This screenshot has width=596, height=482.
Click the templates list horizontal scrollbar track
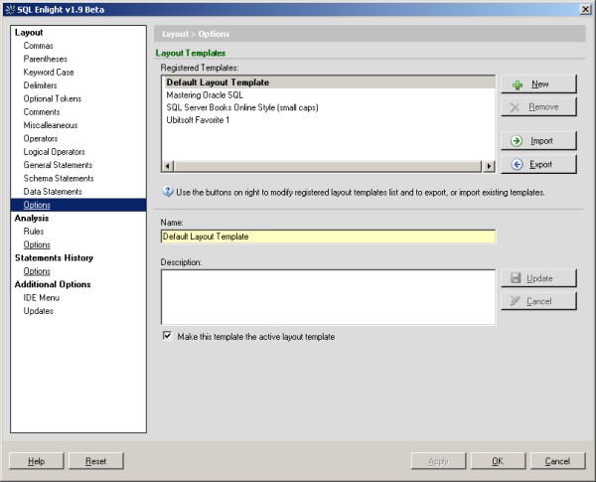(x=328, y=166)
